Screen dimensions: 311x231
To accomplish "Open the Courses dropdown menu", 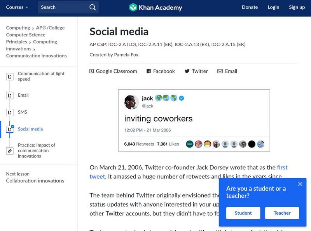I will click(x=17, y=7).
